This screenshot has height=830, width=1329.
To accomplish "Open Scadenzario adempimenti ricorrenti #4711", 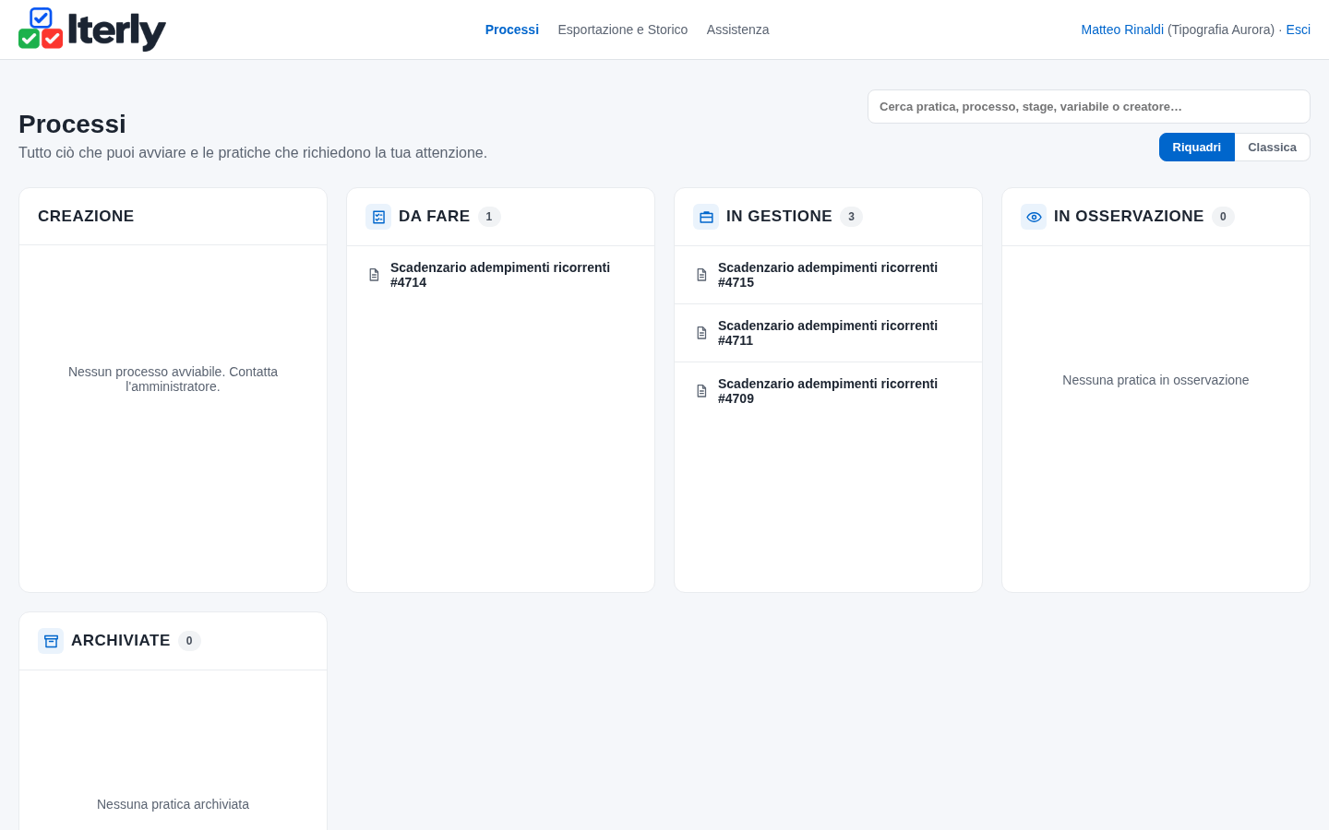I will coord(828,333).
